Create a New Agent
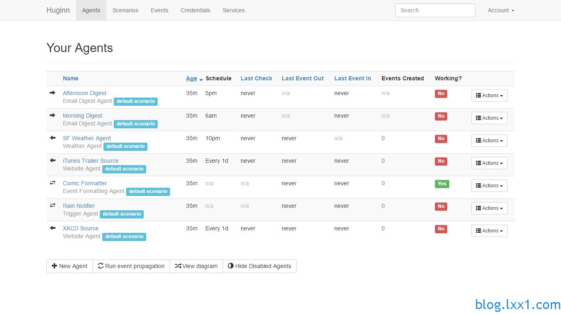This screenshot has width=561, height=314. [69, 266]
